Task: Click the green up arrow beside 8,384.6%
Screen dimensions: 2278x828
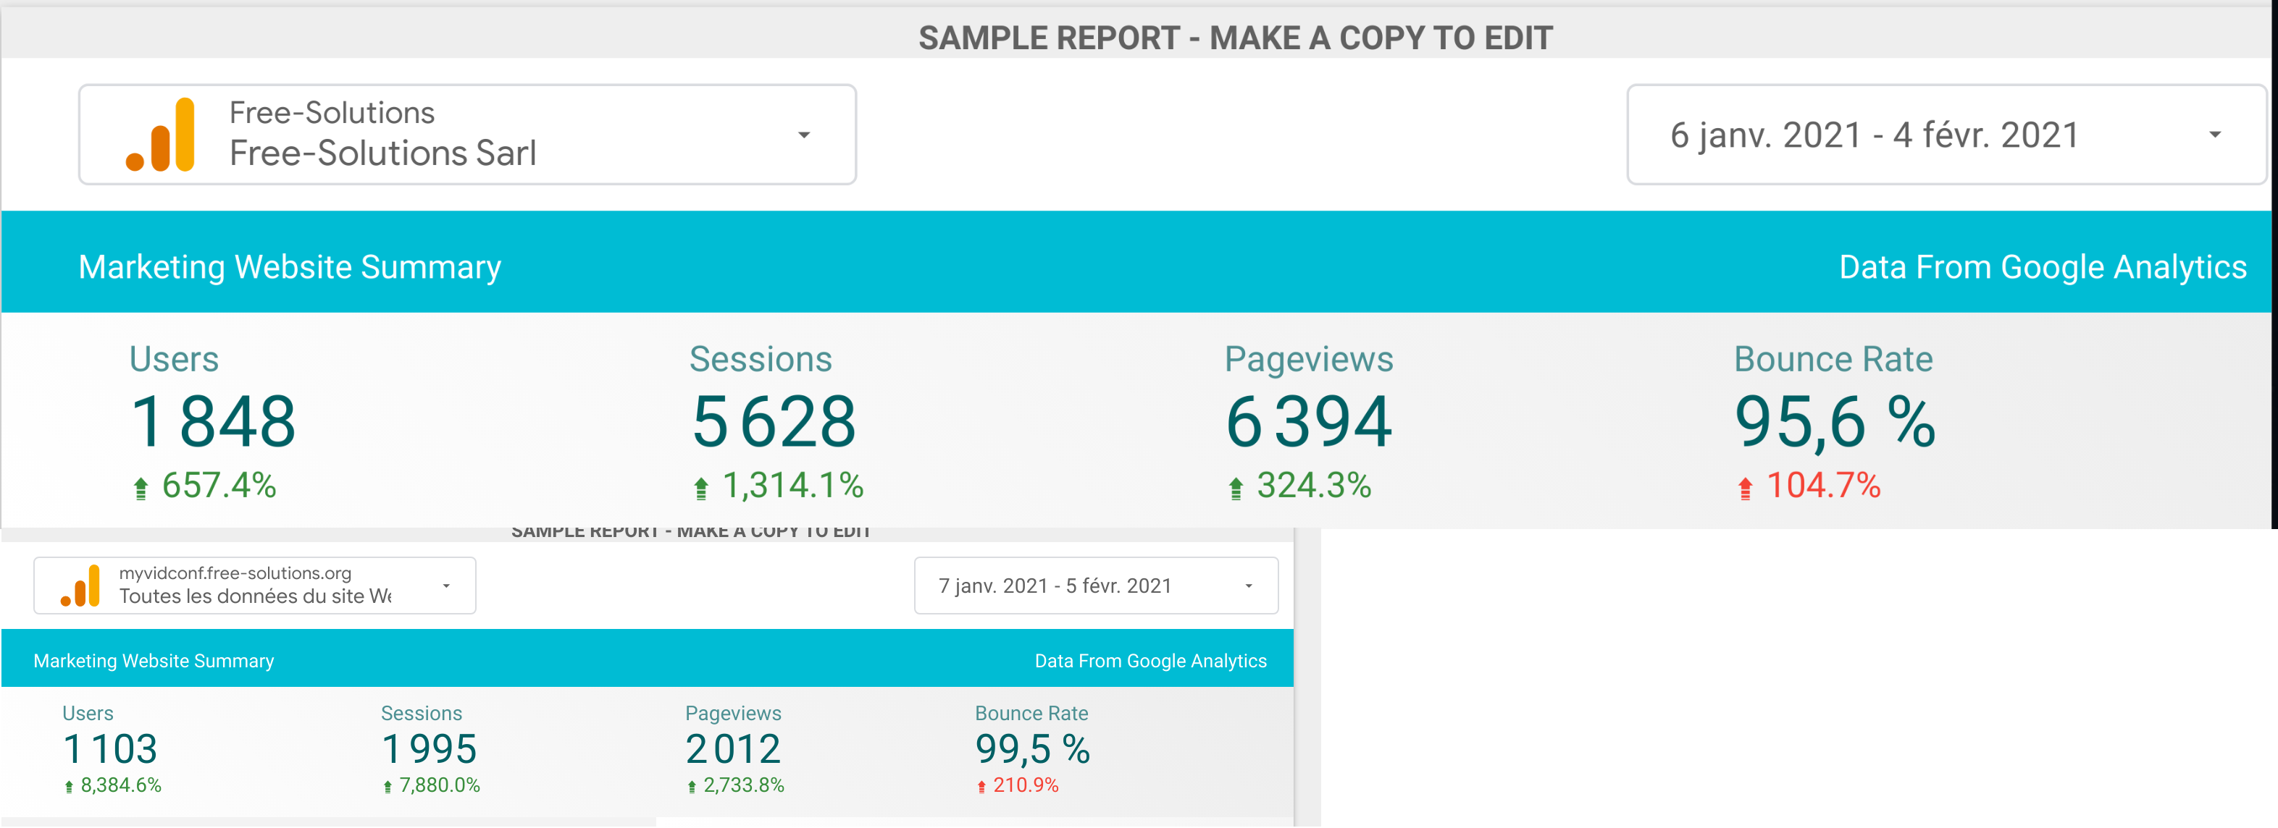Action: (x=69, y=787)
